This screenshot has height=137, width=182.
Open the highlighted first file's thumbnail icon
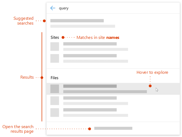tap(55, 89)
